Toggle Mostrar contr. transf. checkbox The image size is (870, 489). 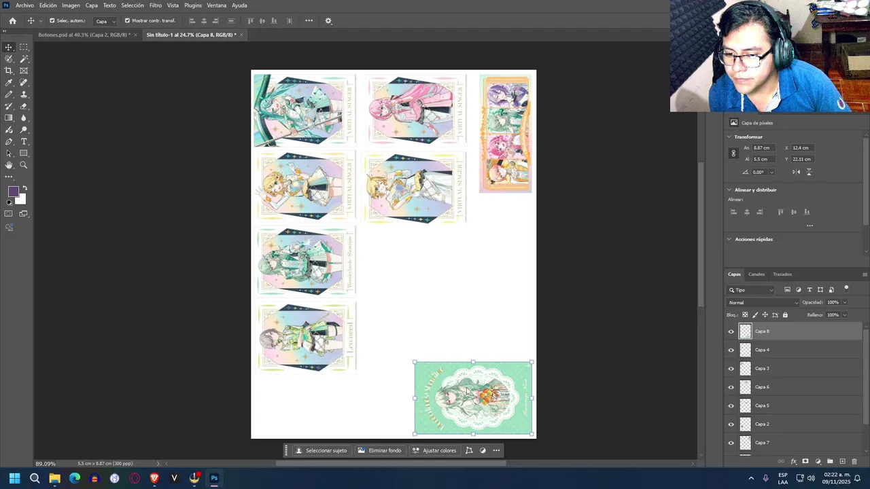(x=127, y=20)
